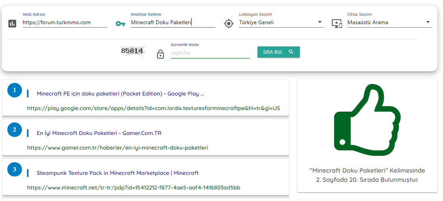The width and height of the screenshot is (443, 201).
Task: Open the minecraft.net Steampunk pack URL
Action: (134, 188)
